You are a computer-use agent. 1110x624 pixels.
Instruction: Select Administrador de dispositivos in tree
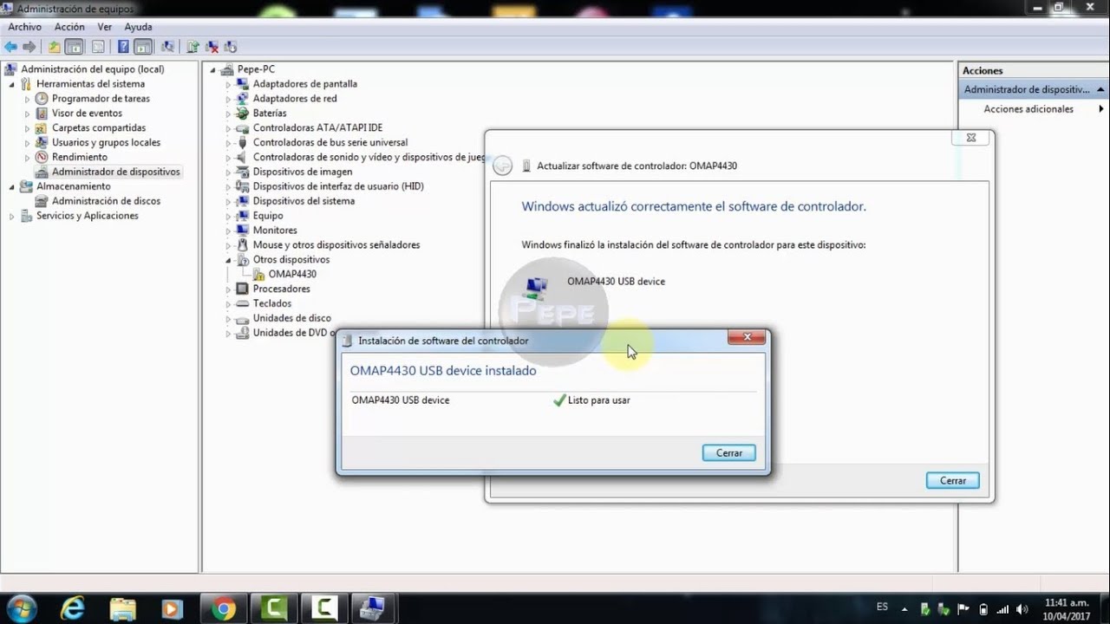click(116, 172)
